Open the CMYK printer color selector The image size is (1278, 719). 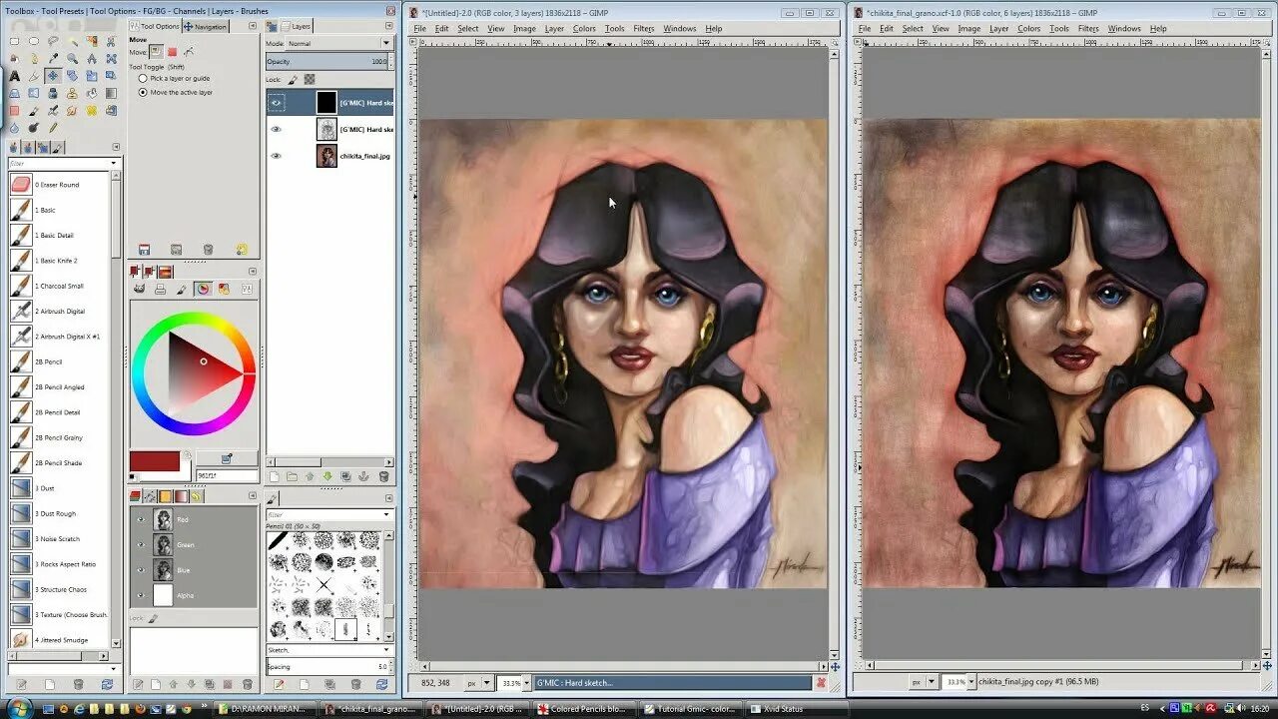point(161,289)
